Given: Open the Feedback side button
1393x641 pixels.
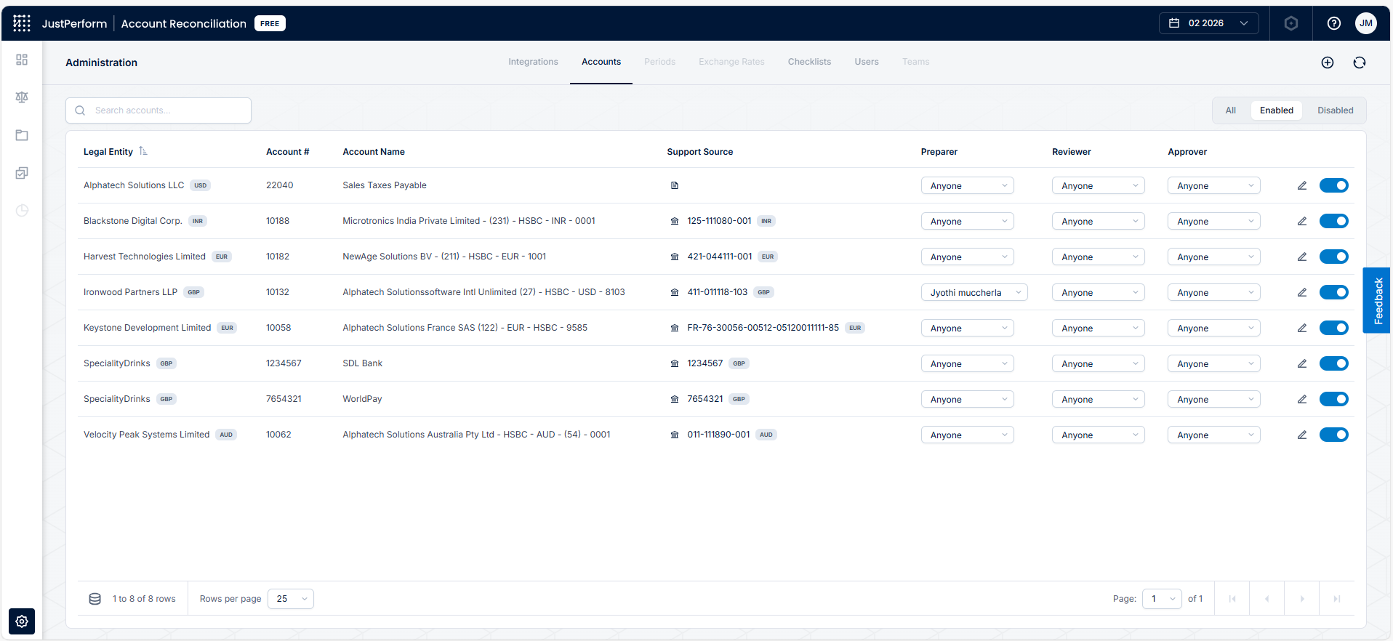Looking at the screenshot, I should (1377, 300).
